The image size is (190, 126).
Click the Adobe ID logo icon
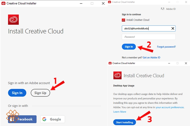[162, 9]
